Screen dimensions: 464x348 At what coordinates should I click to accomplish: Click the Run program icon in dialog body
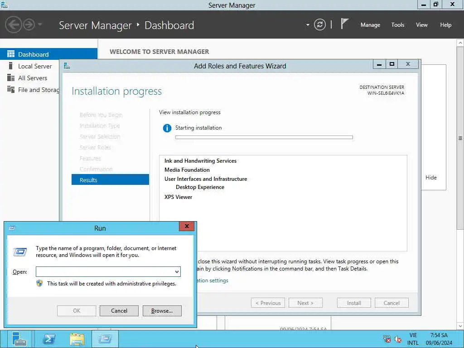pyautogui.click(x=20, y=252)
